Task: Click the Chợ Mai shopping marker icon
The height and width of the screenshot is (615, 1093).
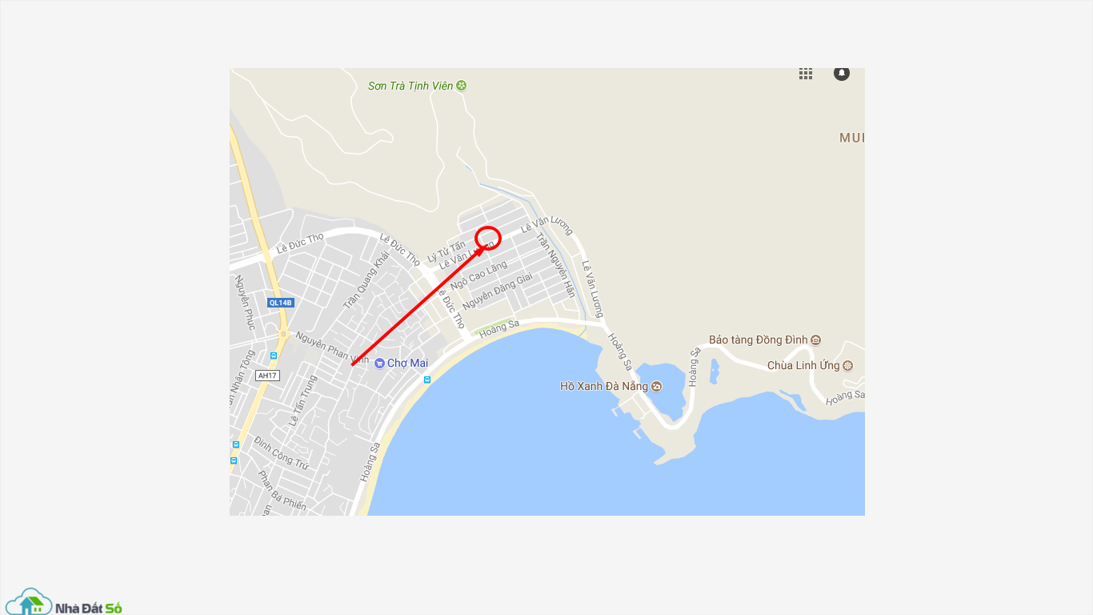Action: point(379,364)
